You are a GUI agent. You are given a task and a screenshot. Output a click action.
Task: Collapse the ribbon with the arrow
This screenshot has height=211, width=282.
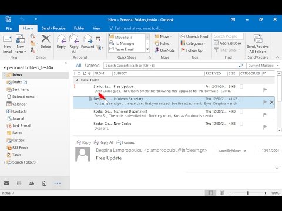[x=277, y=57]
